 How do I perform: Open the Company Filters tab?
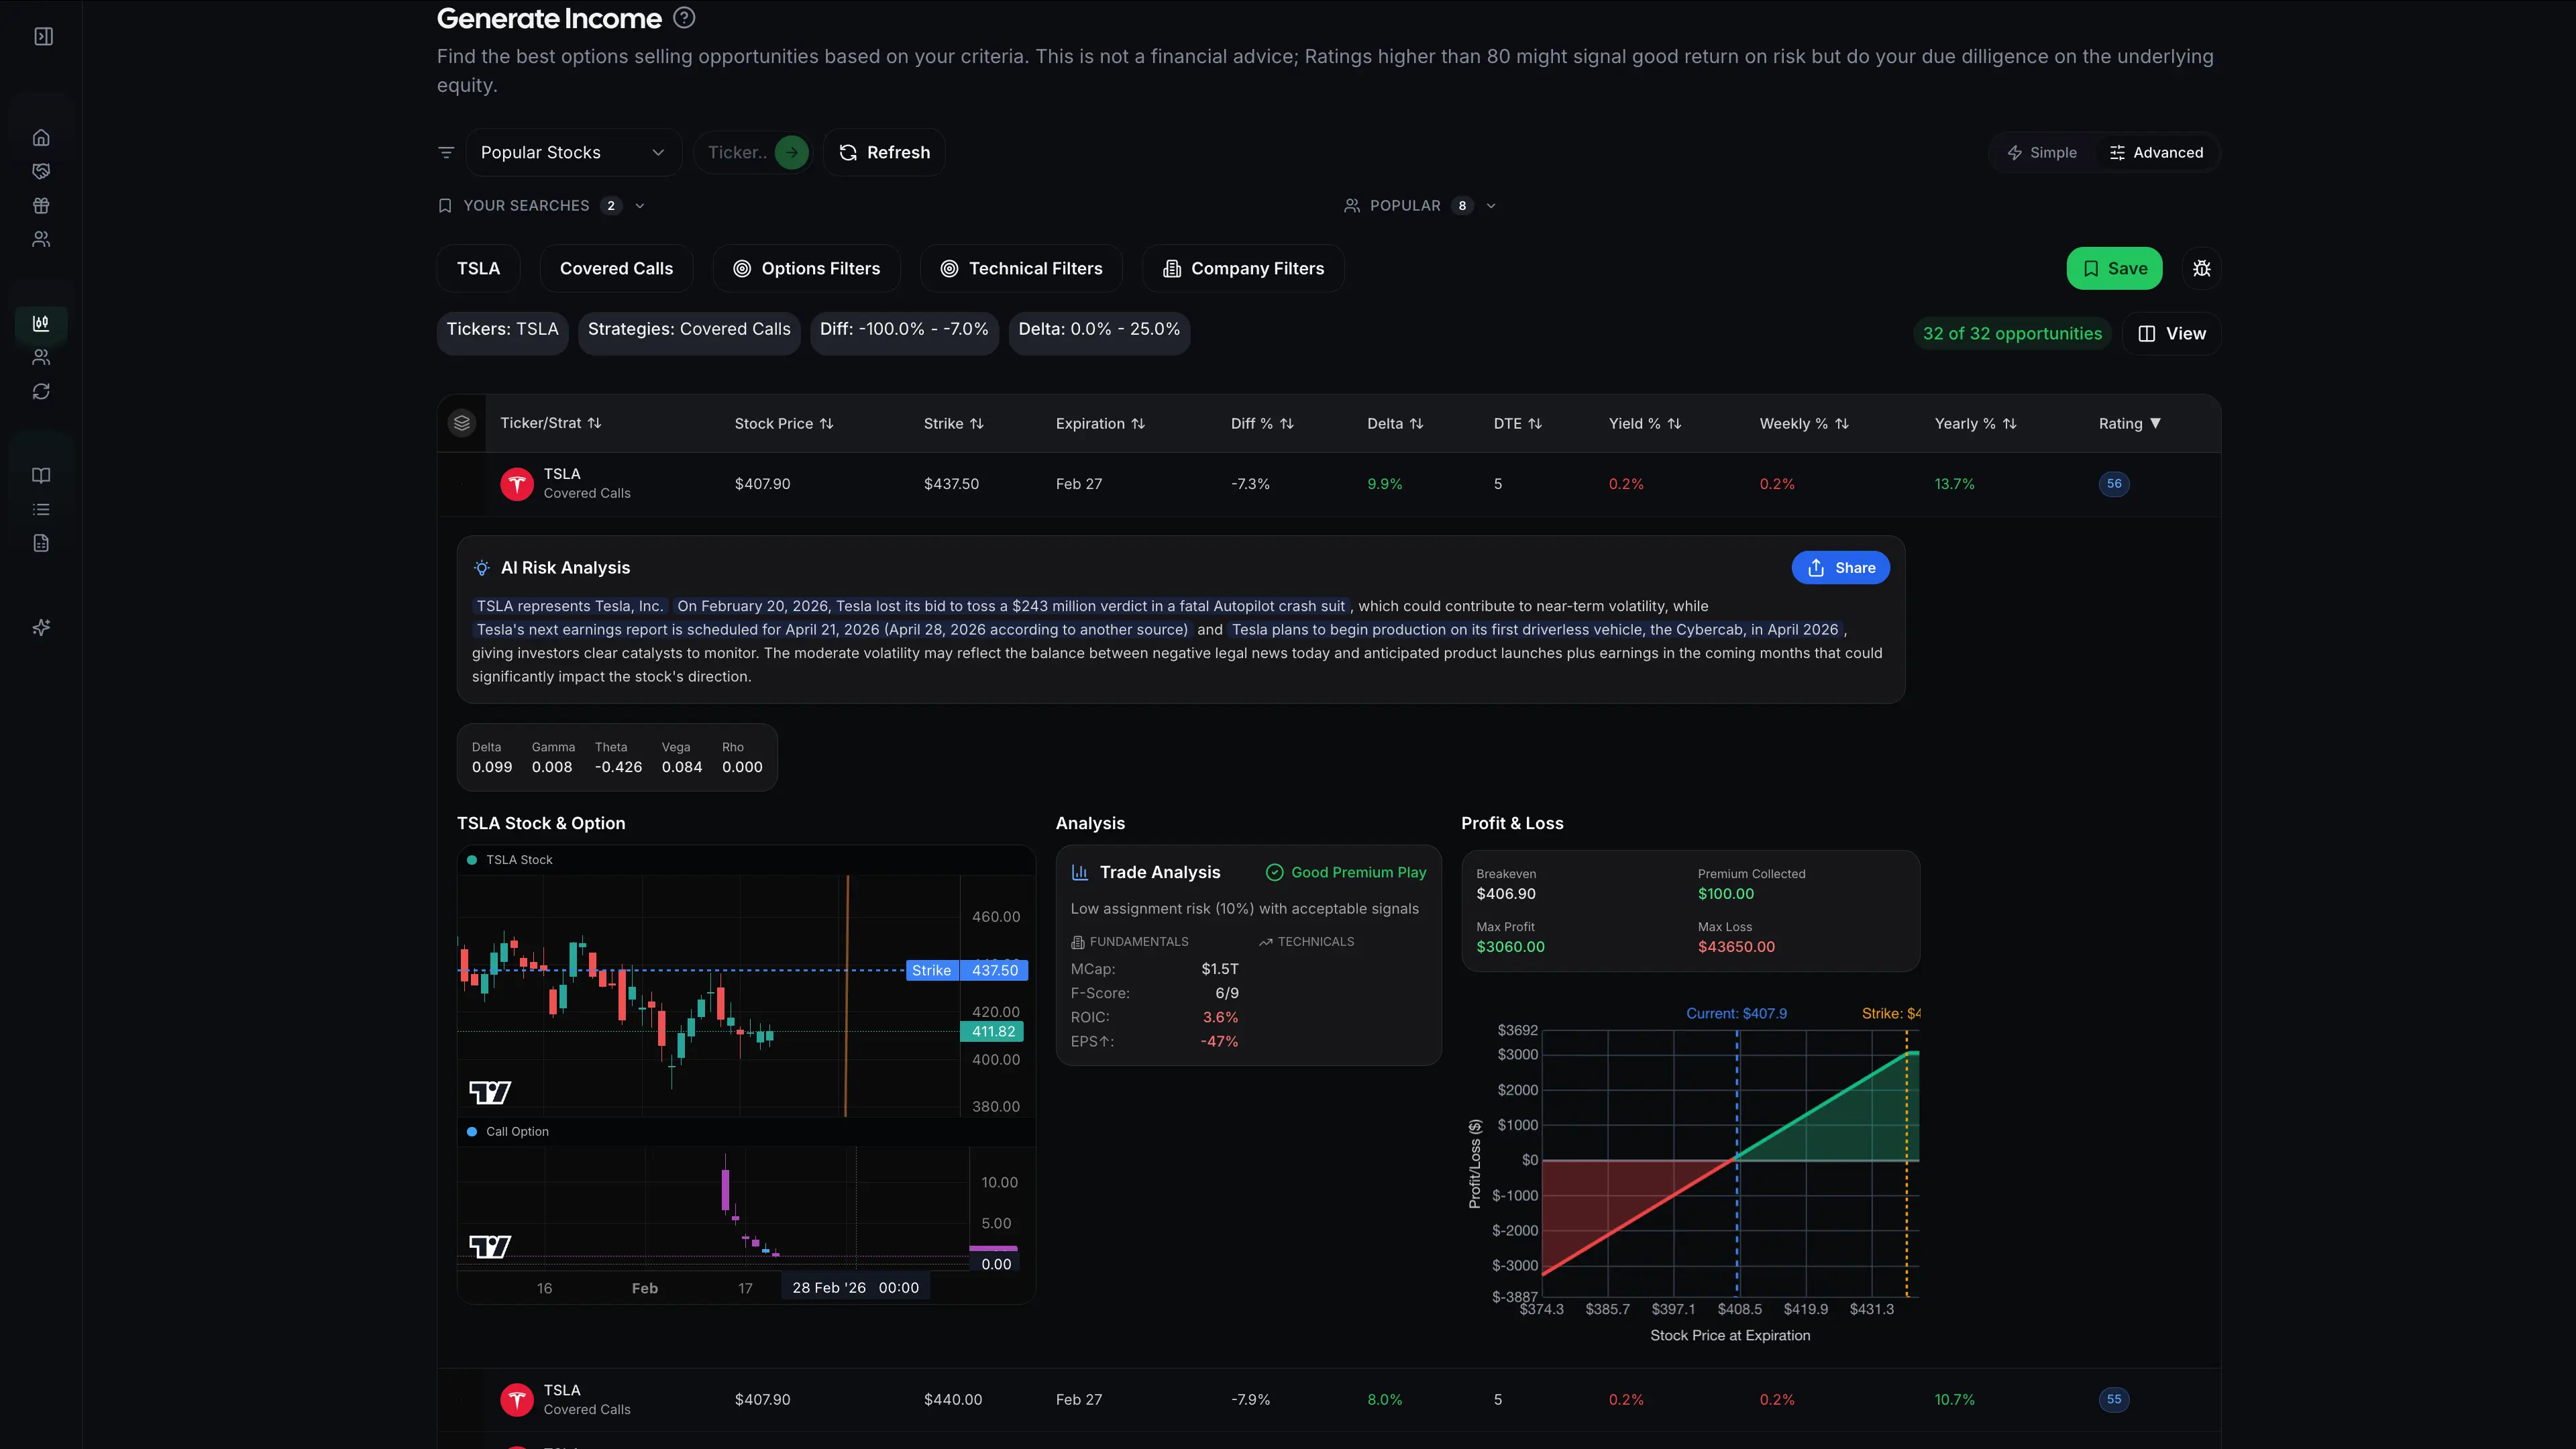[1243, 268]
